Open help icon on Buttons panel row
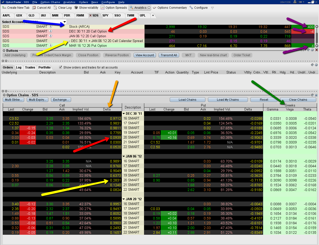Image resolution: width=319 pixels, height=245 pixels. [312, 50]
